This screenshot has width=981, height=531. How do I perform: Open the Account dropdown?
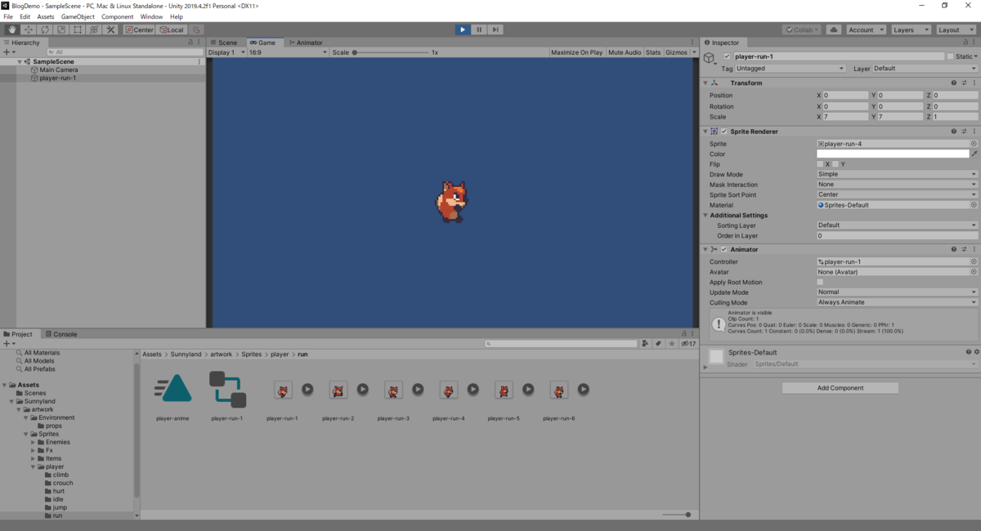point(865,29)
